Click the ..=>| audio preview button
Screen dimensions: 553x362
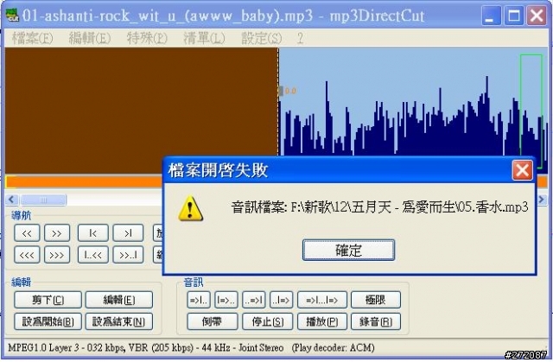coord(254,300)
